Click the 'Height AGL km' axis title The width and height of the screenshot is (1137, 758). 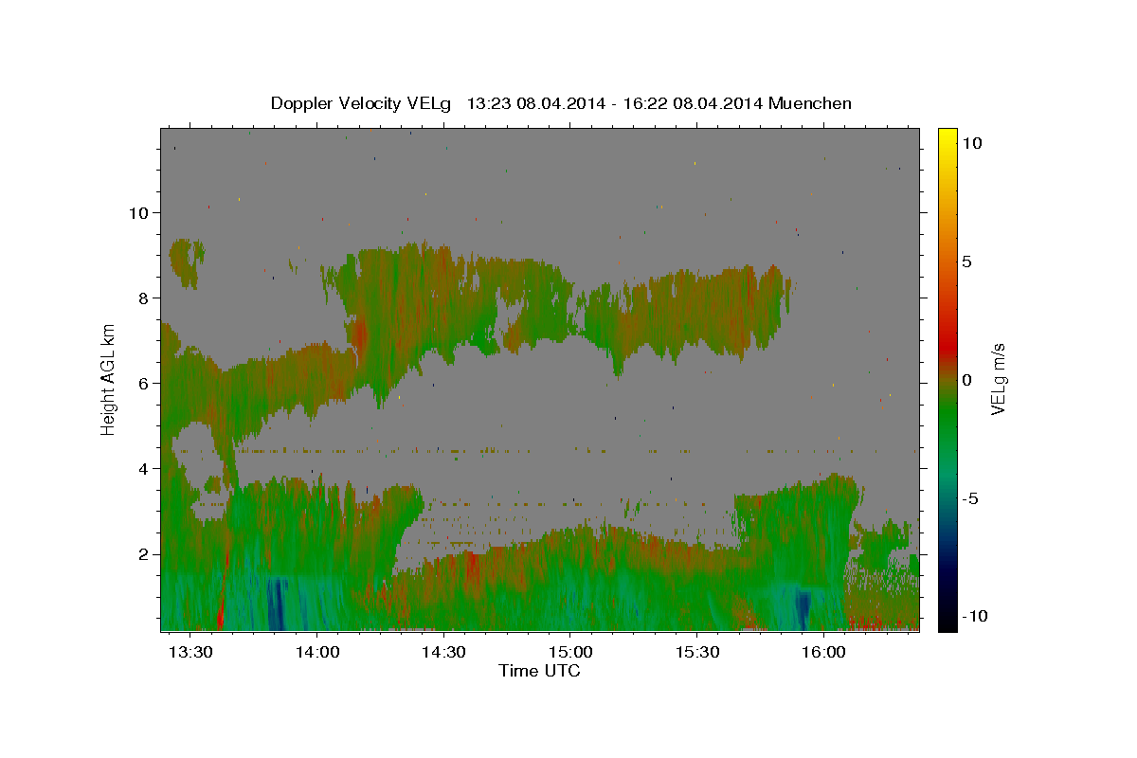109,379
